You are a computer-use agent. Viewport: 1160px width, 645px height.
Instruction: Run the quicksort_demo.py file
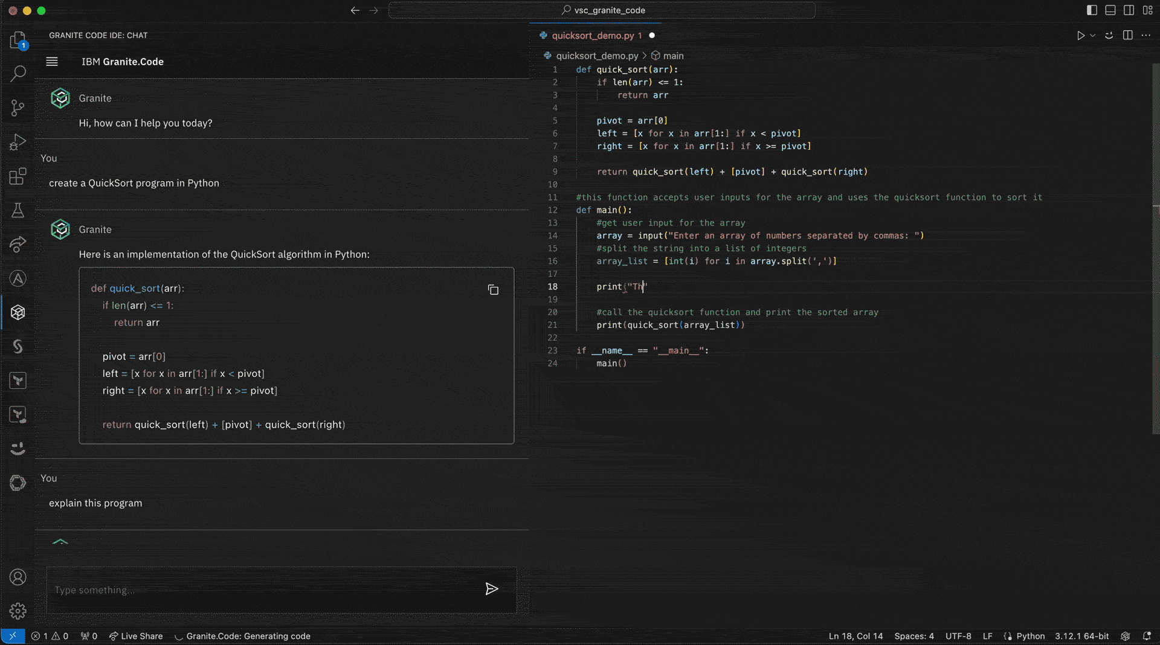coord(1081,35)
